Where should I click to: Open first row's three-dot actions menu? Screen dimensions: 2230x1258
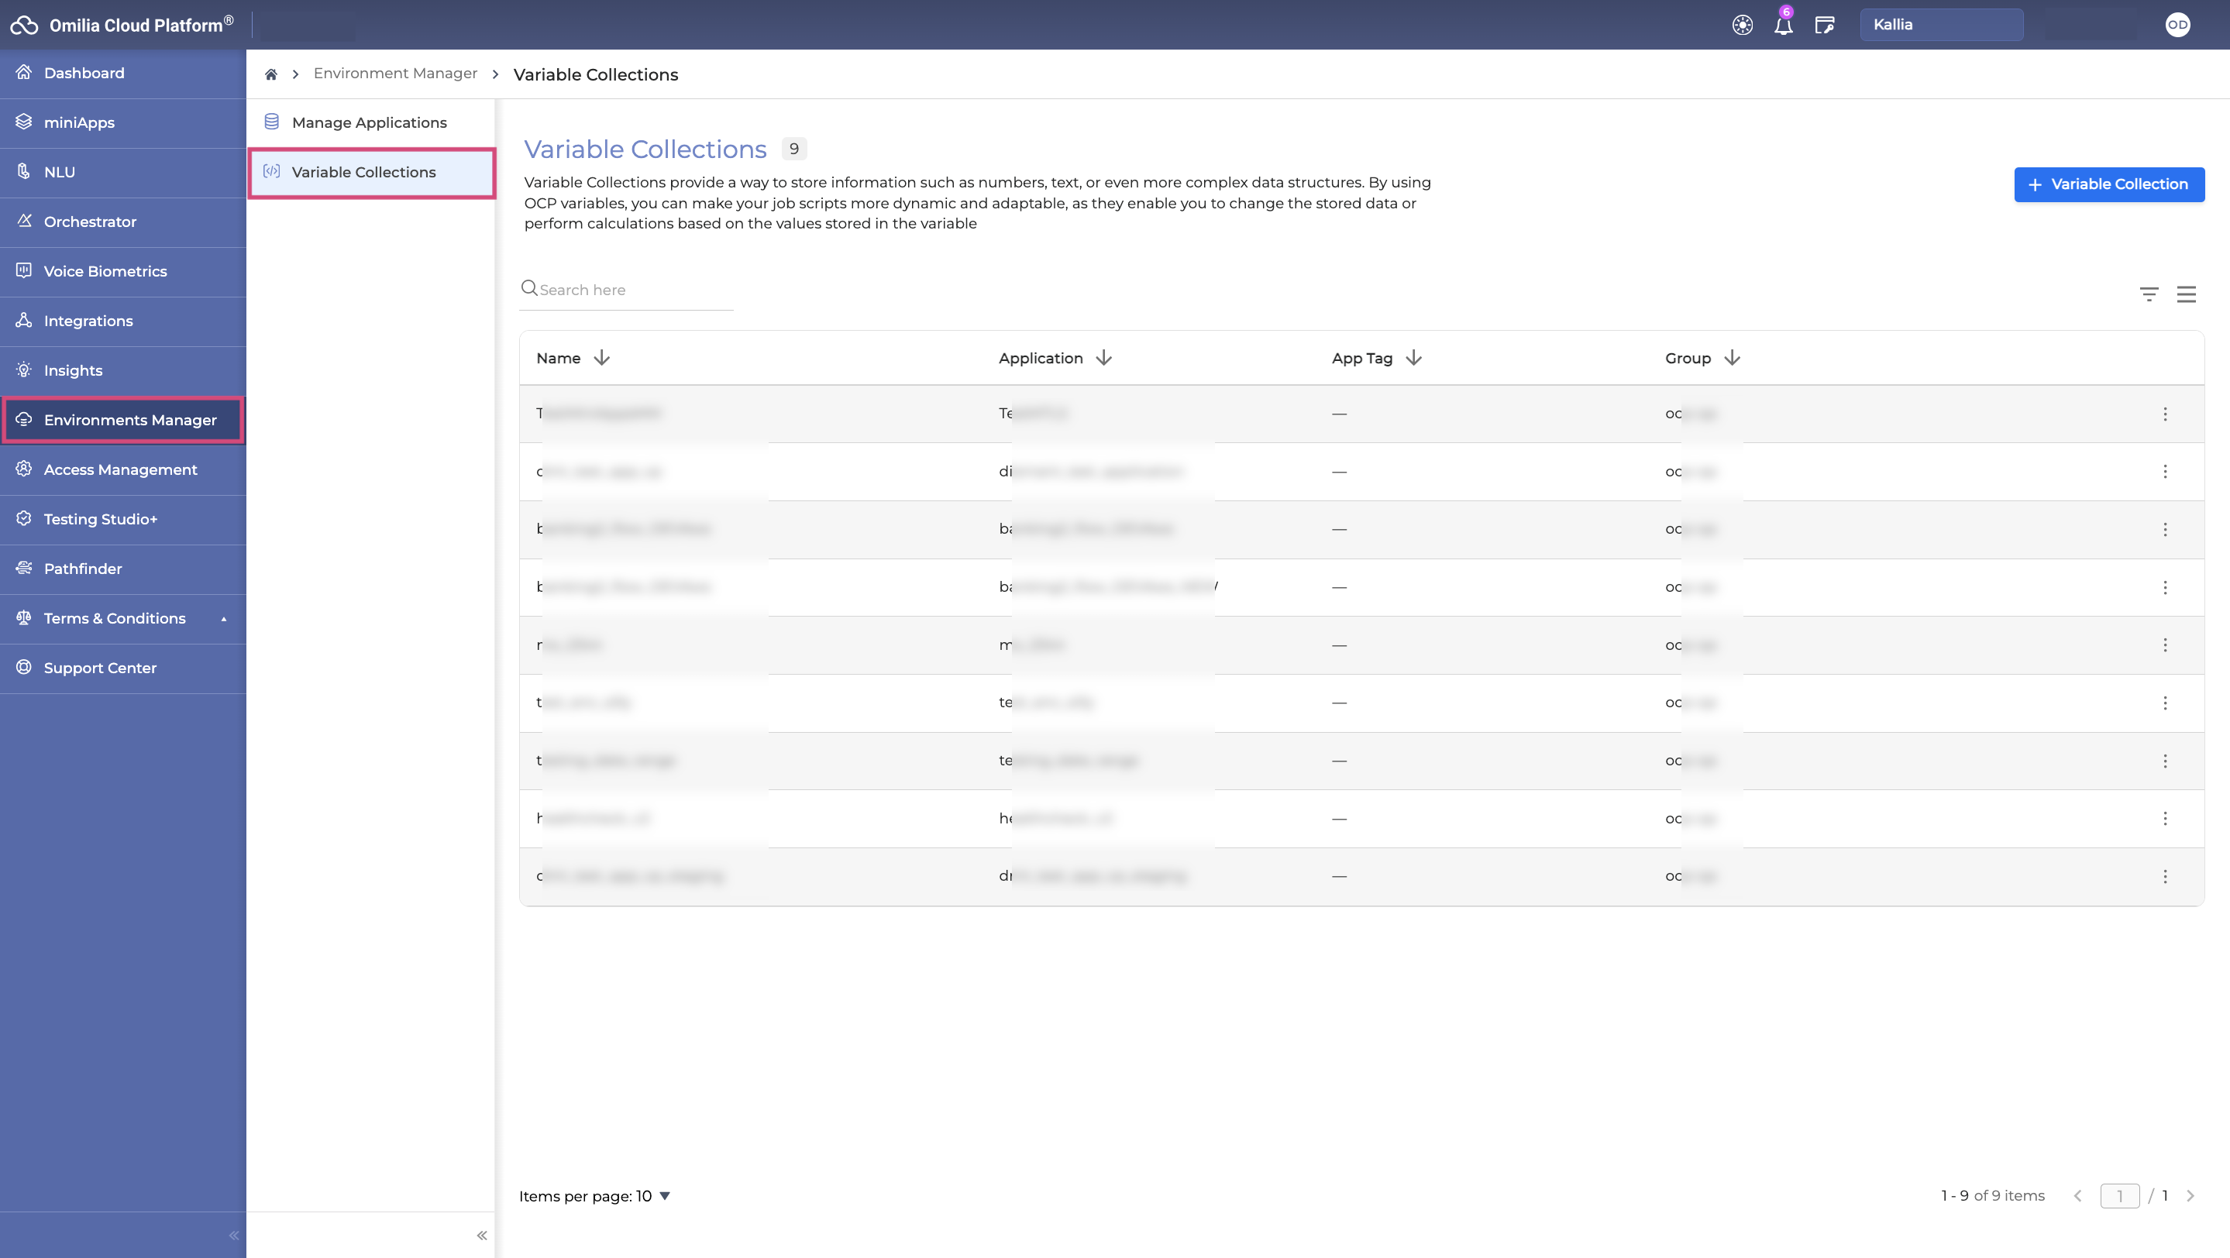coord(2164,414)
